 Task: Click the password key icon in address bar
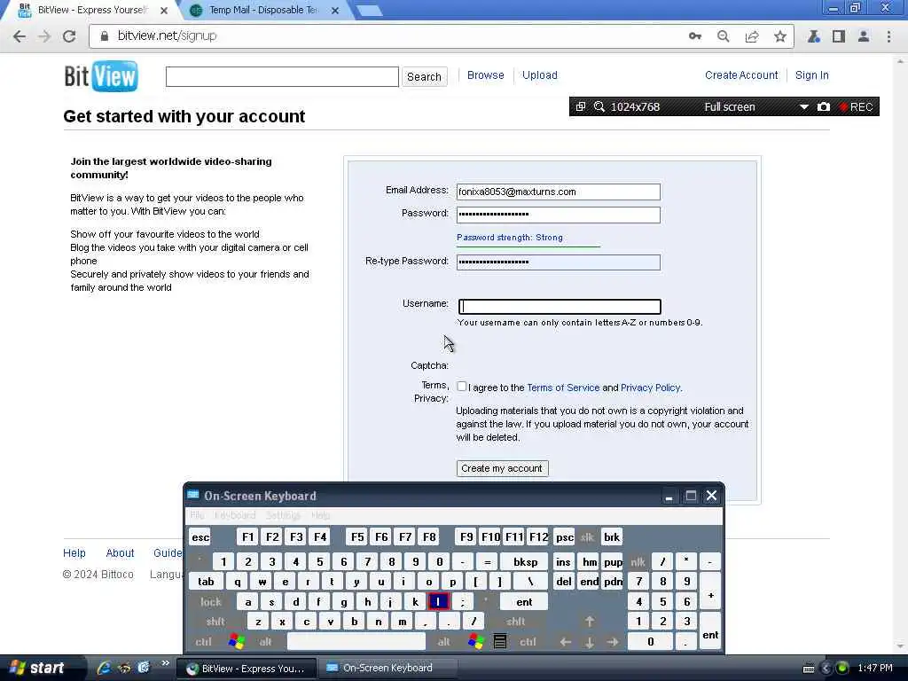(x=695, y=35)
